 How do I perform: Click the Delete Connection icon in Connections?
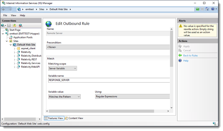point(21,25)
